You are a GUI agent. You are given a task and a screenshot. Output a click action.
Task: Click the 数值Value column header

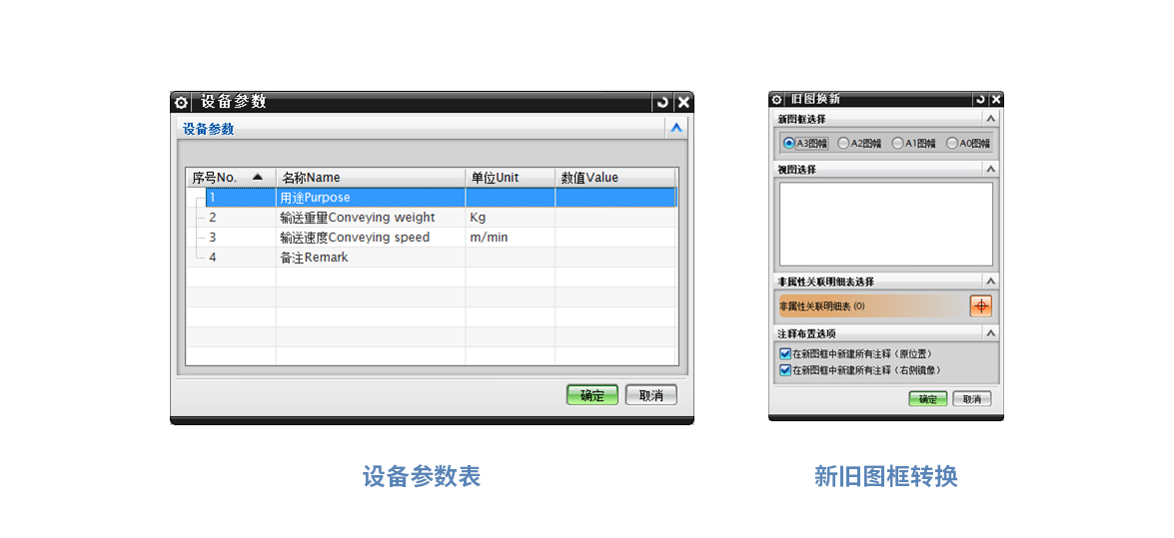click(614, 178)
